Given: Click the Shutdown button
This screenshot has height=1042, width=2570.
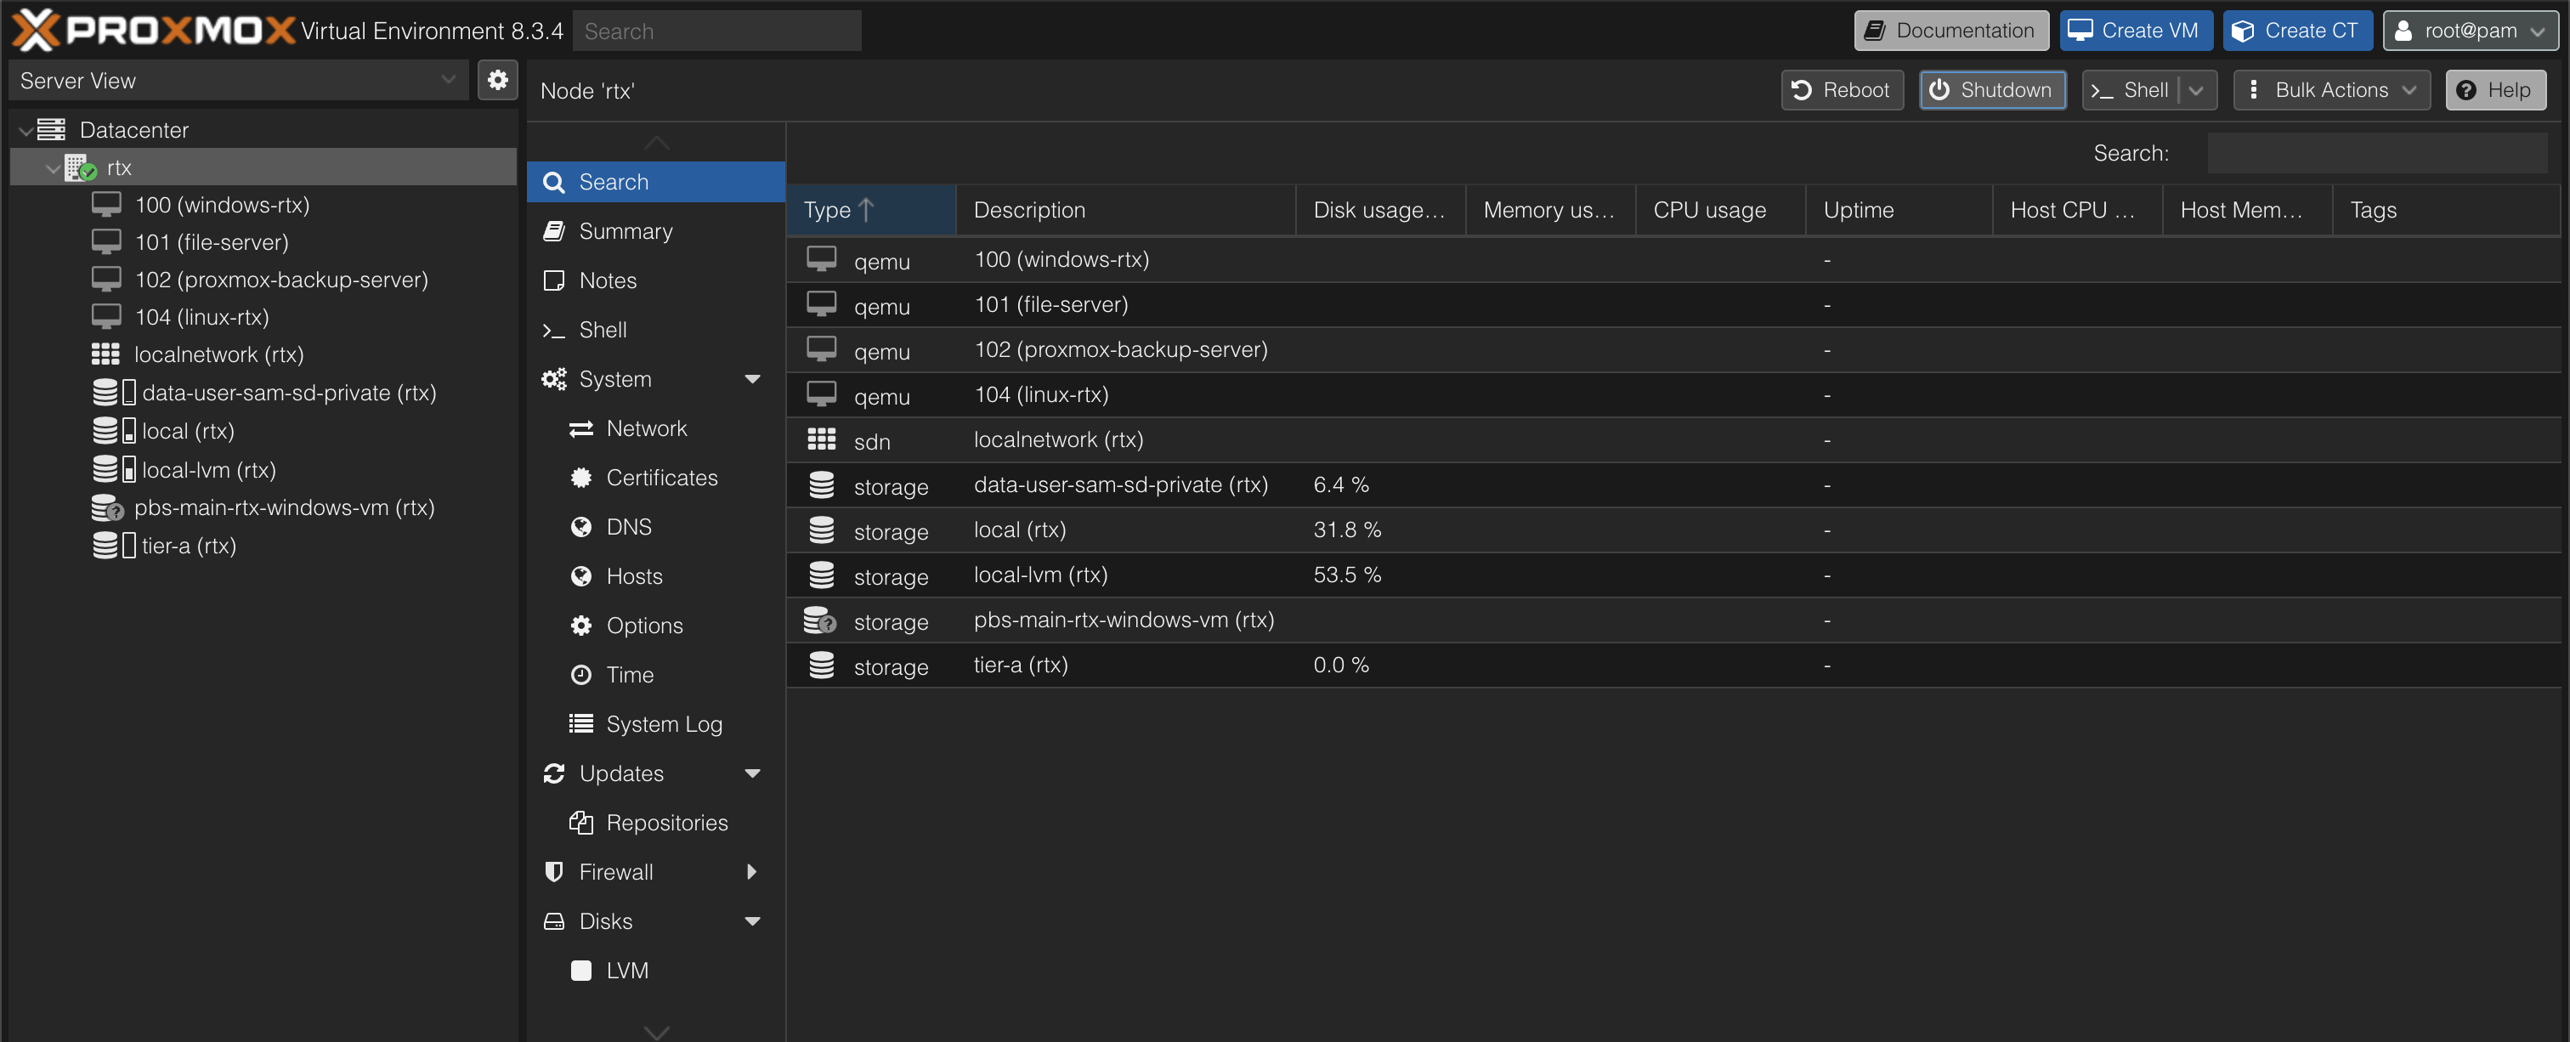Looking at the screenshot, I should coord(1992,90).
